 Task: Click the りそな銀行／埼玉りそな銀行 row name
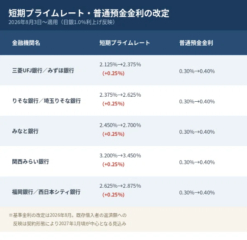click(46, 101)
